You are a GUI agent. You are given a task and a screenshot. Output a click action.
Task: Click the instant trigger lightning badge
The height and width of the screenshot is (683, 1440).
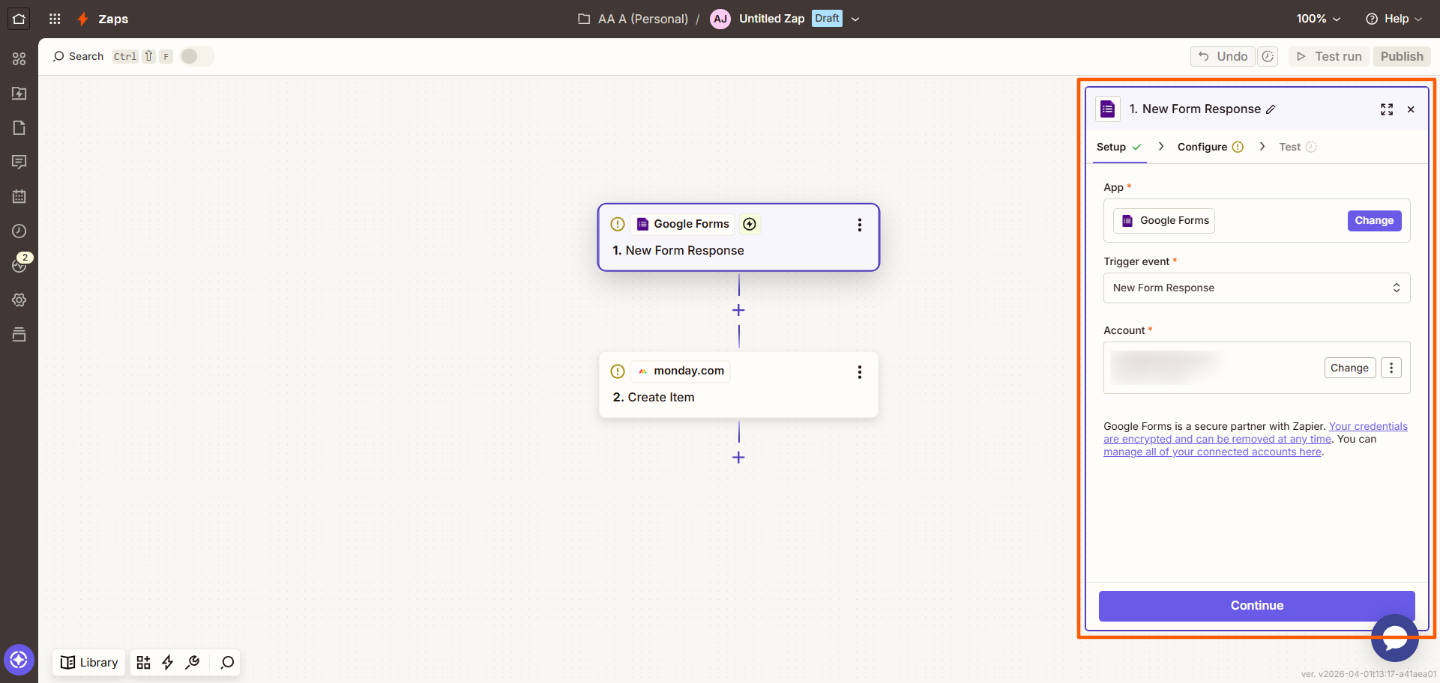pos(750,224)
